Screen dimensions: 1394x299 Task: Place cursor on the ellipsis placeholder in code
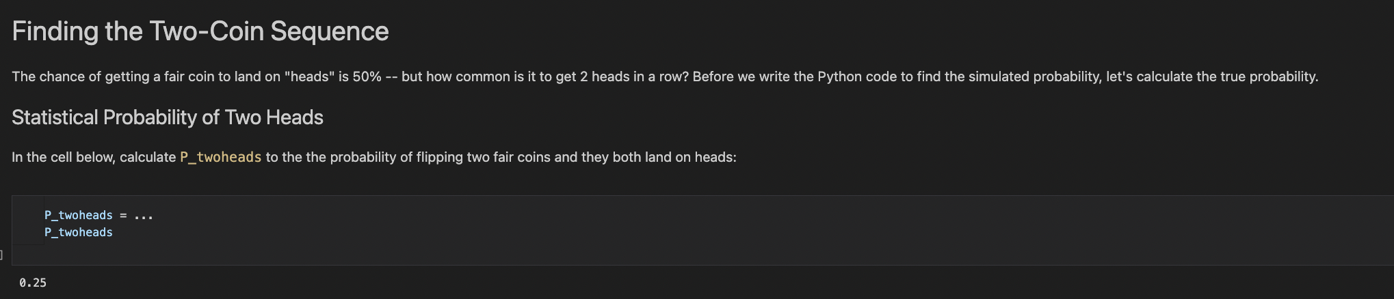click(x=144, y=216)
